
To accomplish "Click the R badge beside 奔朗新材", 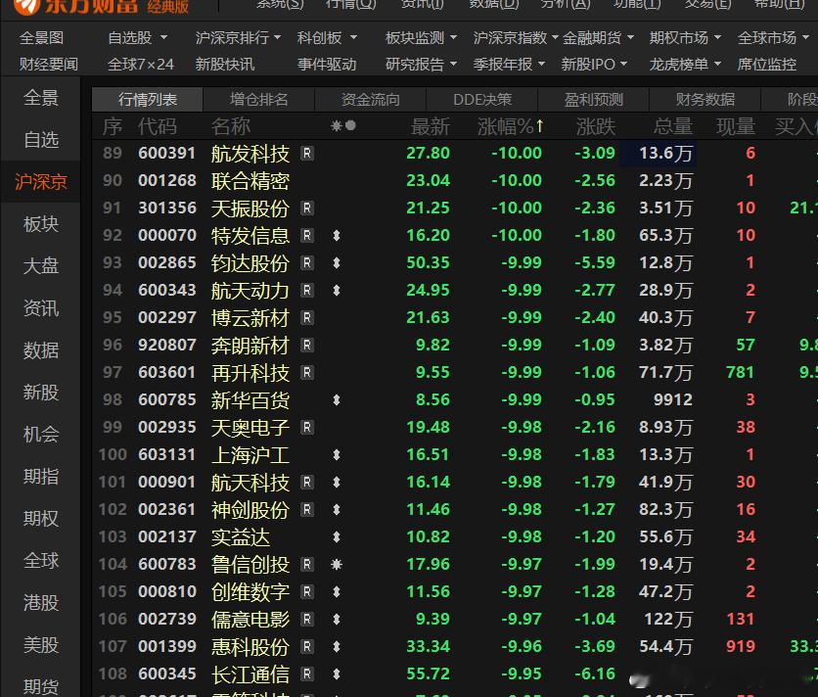I will click(x=307, y=346).
